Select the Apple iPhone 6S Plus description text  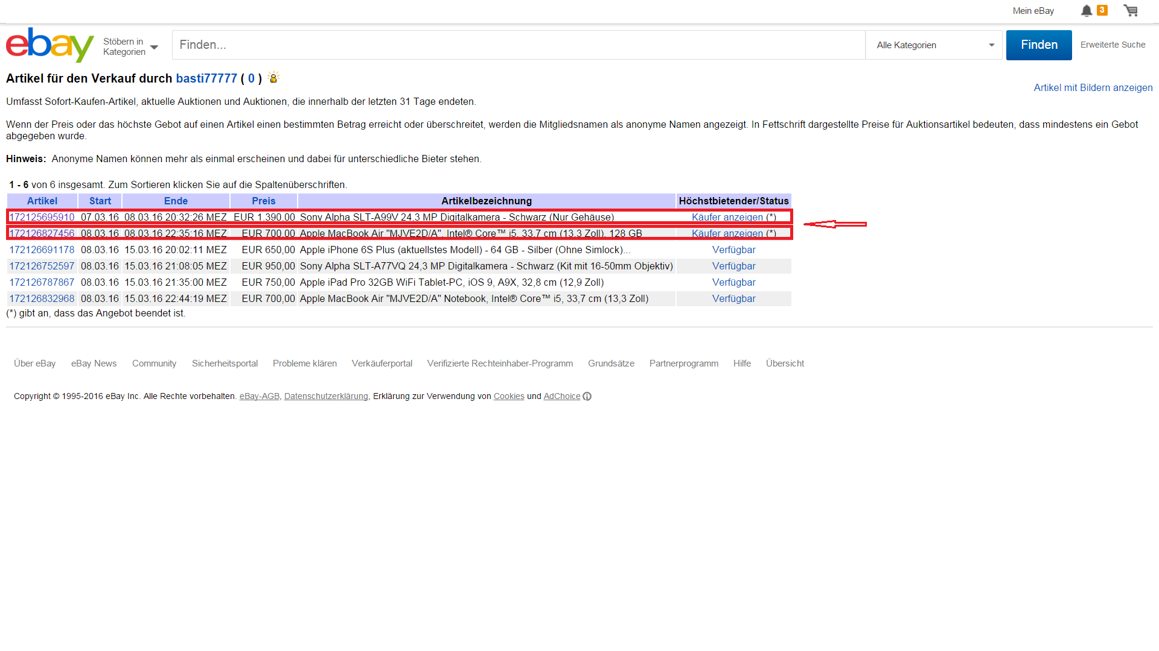(465, 250)
